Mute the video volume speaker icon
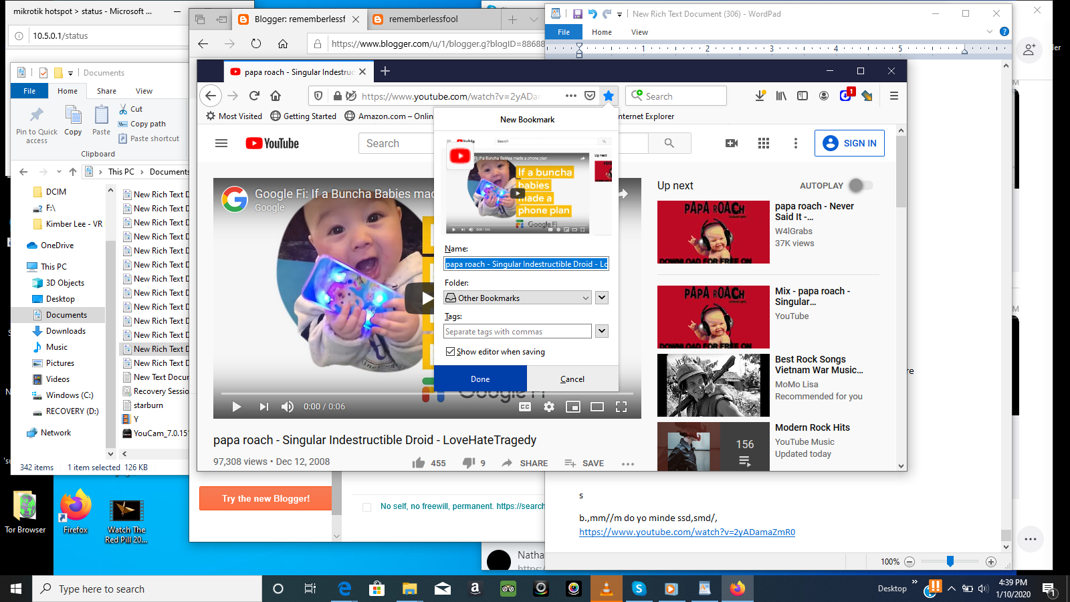The width and height of the screenshot is (1070, 602). 288,407
